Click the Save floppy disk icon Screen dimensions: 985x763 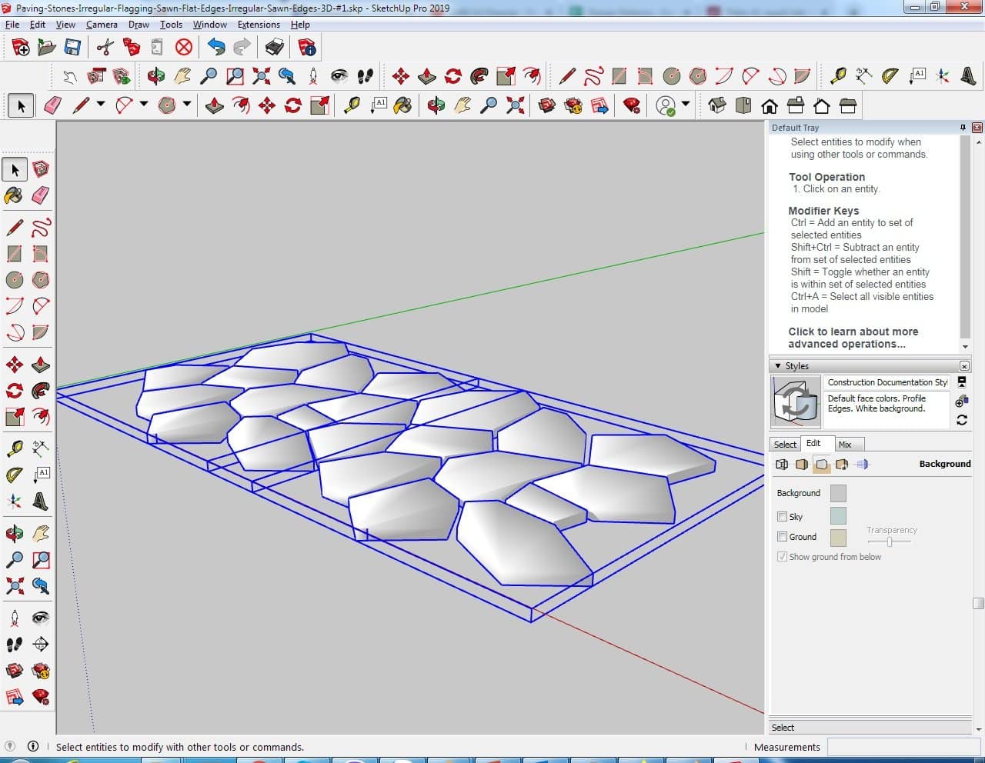click(72, 48)
